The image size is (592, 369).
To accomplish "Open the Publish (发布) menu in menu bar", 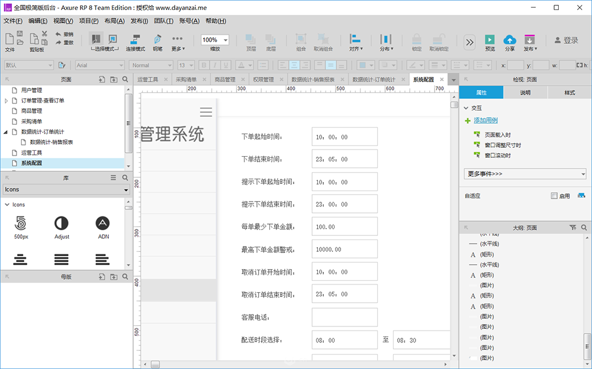I will point(139,21).
